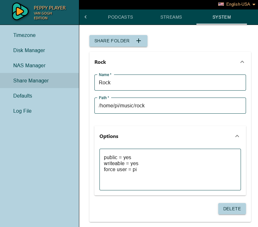The width and height of the screenshot is (258, 227).
Task: Collapse the Rock share panel
Action: click(242, 62)
